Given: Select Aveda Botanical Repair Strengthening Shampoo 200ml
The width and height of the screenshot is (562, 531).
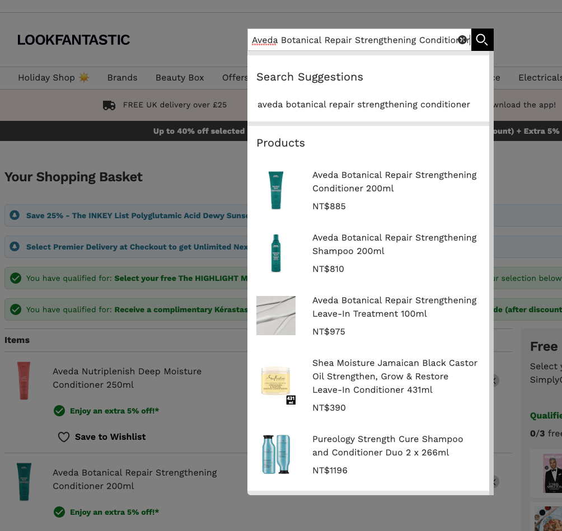Looking at the screenshot, I should point(394,245).
